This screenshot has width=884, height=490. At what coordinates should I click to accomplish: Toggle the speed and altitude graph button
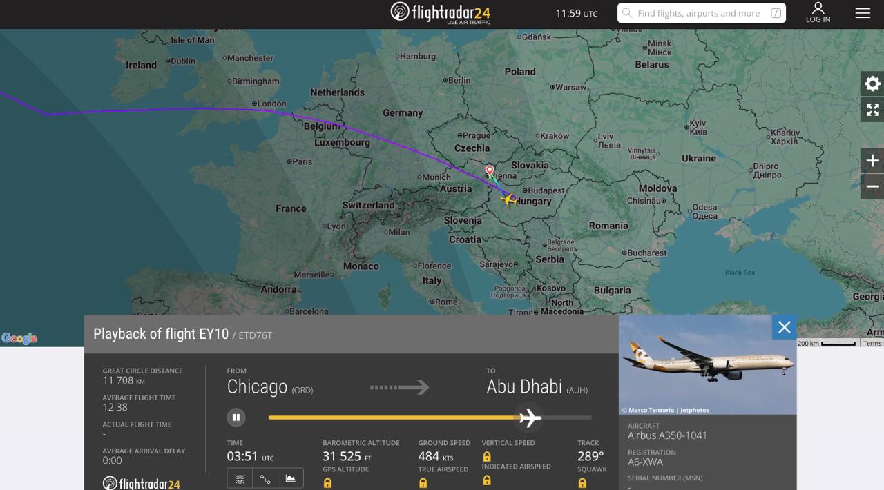click(x=291, y=478)
